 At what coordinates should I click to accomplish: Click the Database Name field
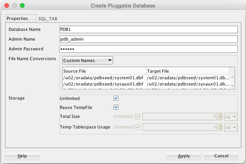coord(148,30)
